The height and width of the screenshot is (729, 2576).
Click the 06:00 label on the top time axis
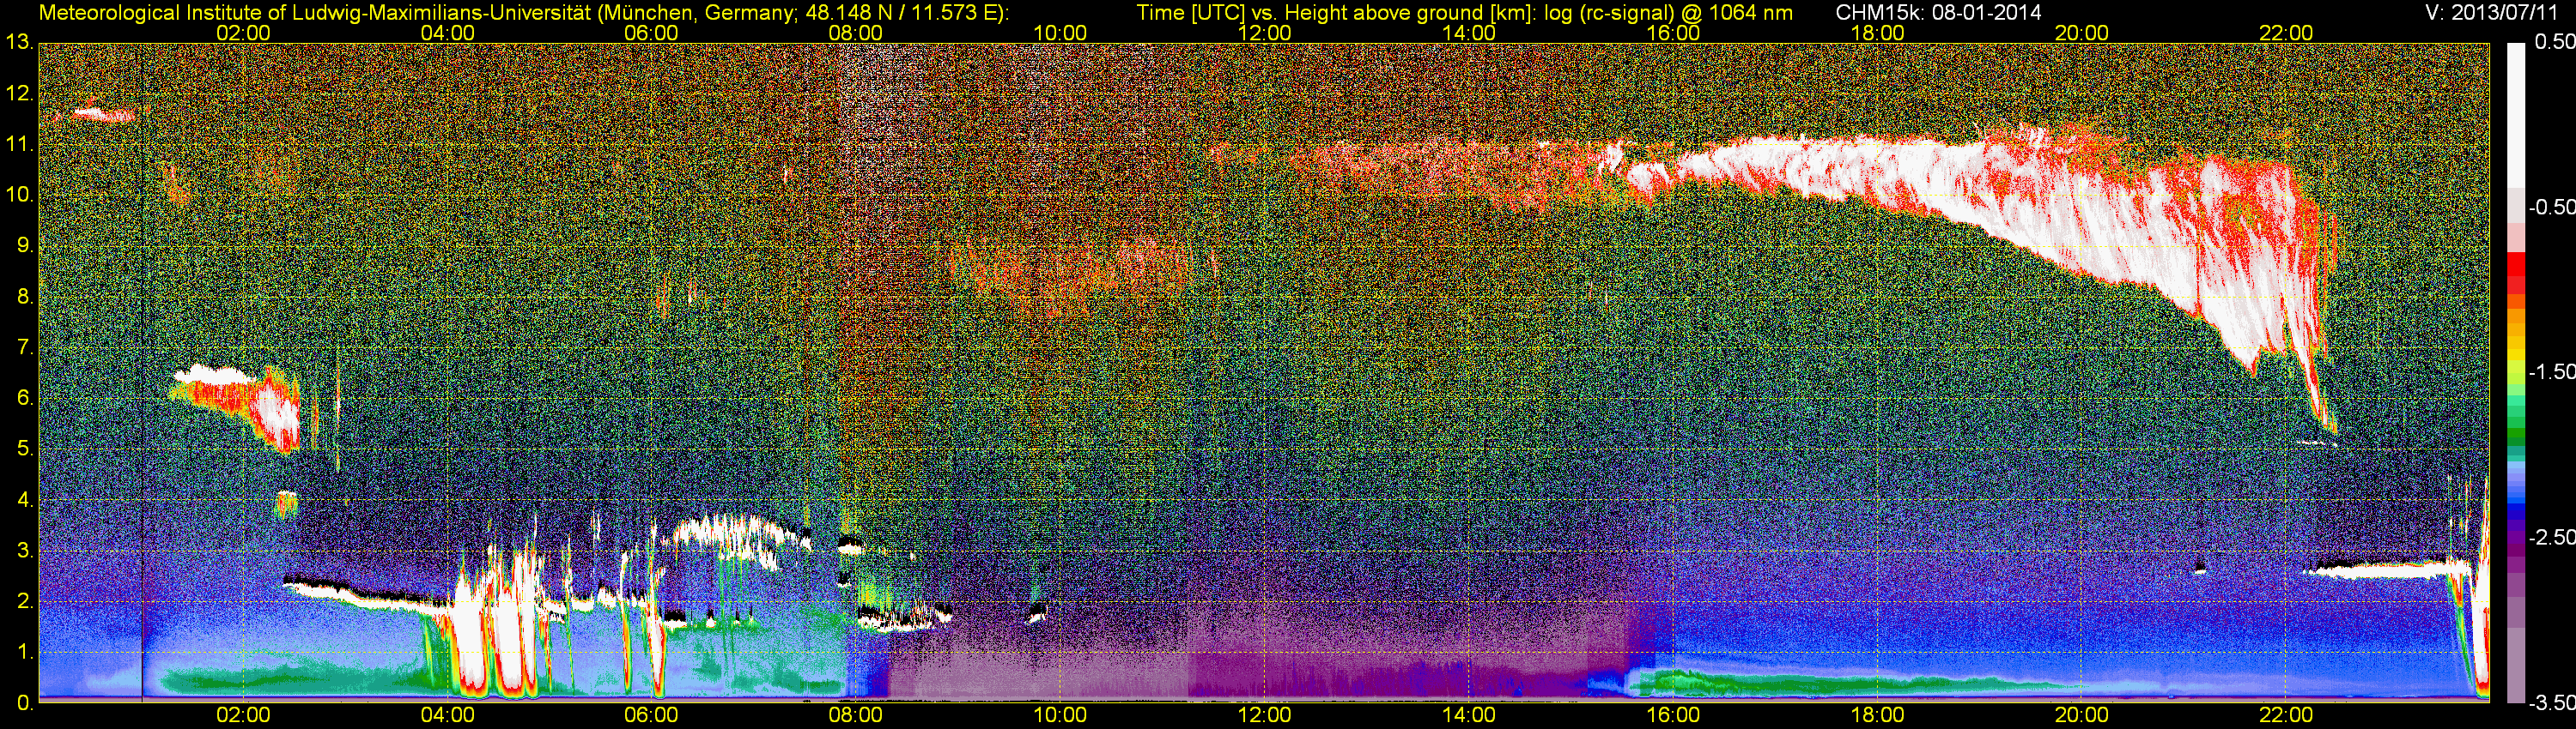[x=651, y=33]
